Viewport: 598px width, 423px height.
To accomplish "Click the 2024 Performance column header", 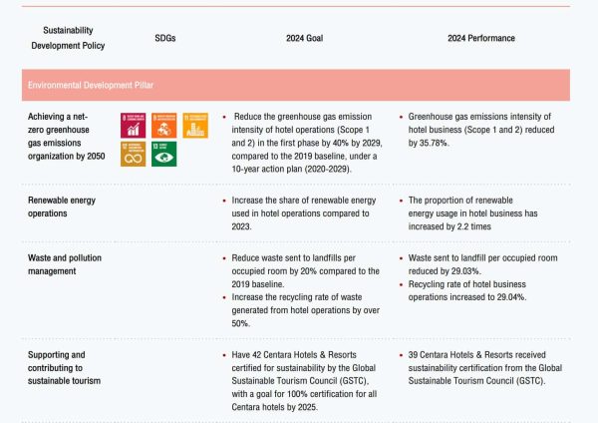I will (481, 38).
